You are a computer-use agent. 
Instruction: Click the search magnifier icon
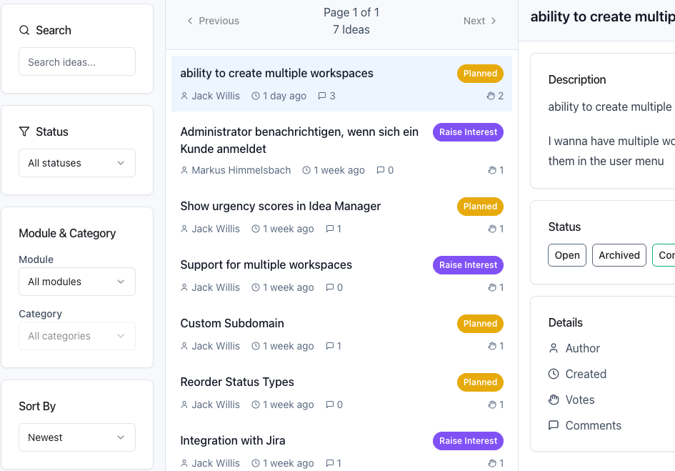pos(24,30)
